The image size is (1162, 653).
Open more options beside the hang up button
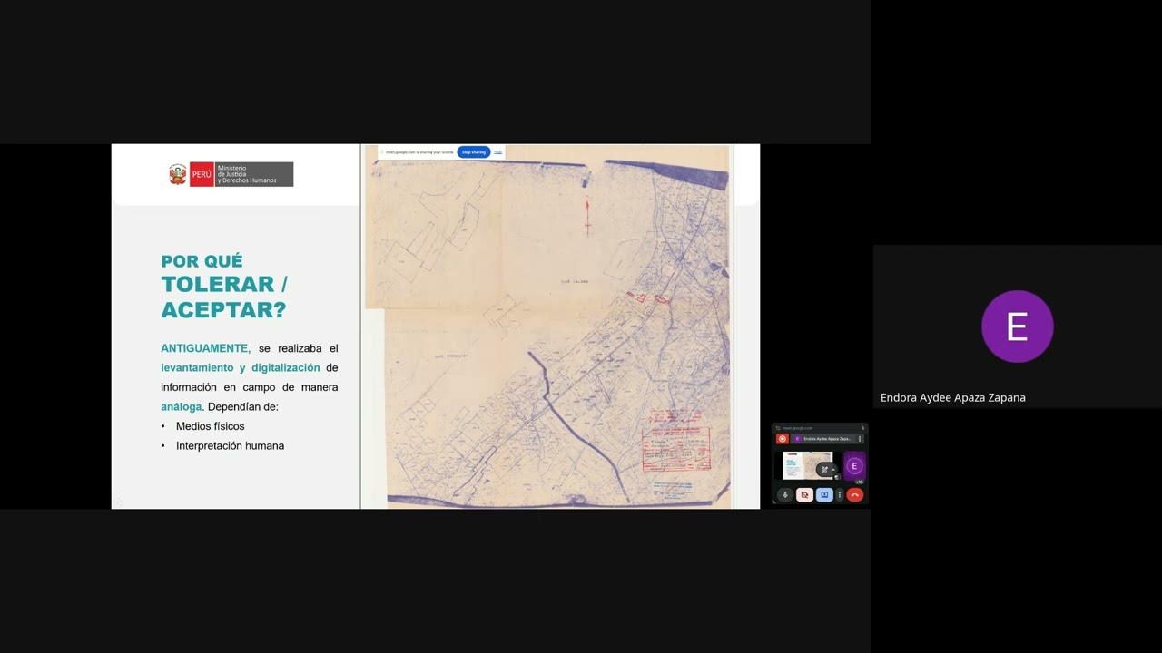tap(840, 495)
